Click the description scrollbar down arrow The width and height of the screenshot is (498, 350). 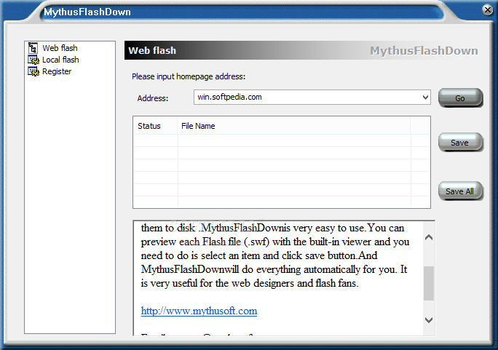429,320
